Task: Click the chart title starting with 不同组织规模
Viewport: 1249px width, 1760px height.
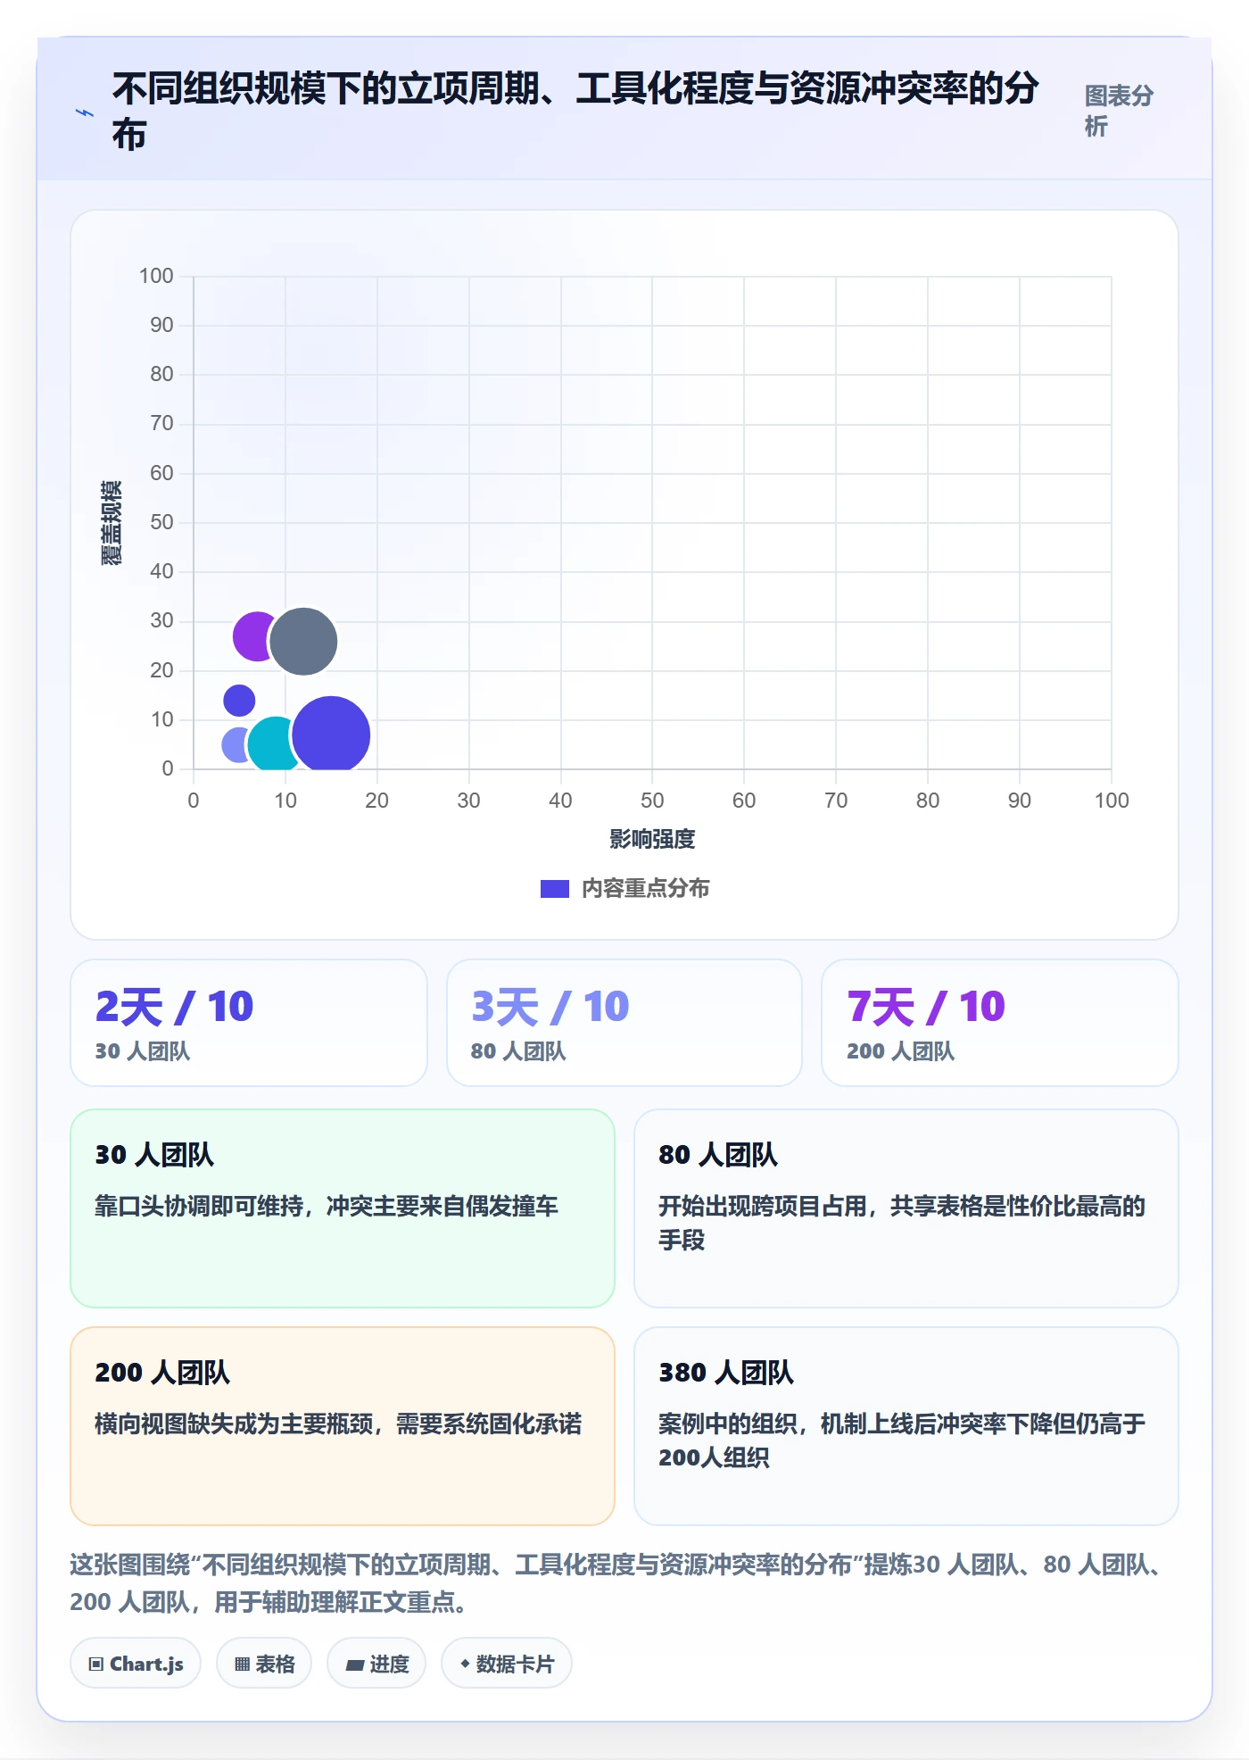Action: coord(575,112)
